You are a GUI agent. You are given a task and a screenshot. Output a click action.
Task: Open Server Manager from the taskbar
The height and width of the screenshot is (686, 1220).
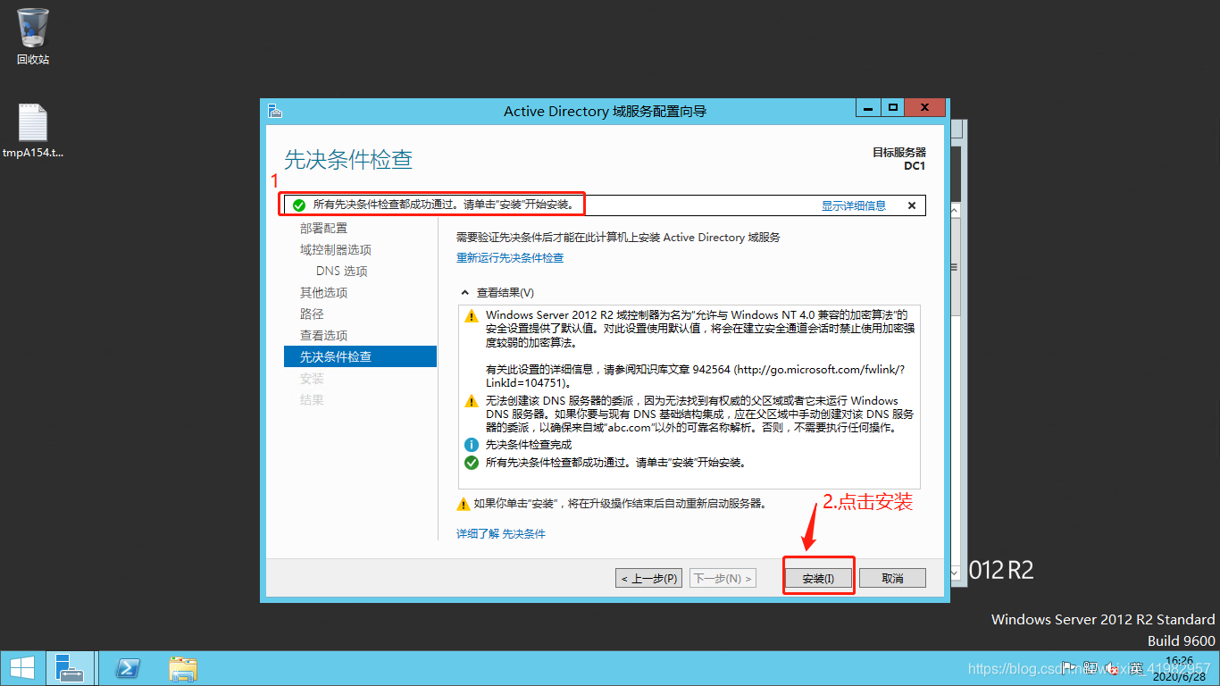coord(69,668)
